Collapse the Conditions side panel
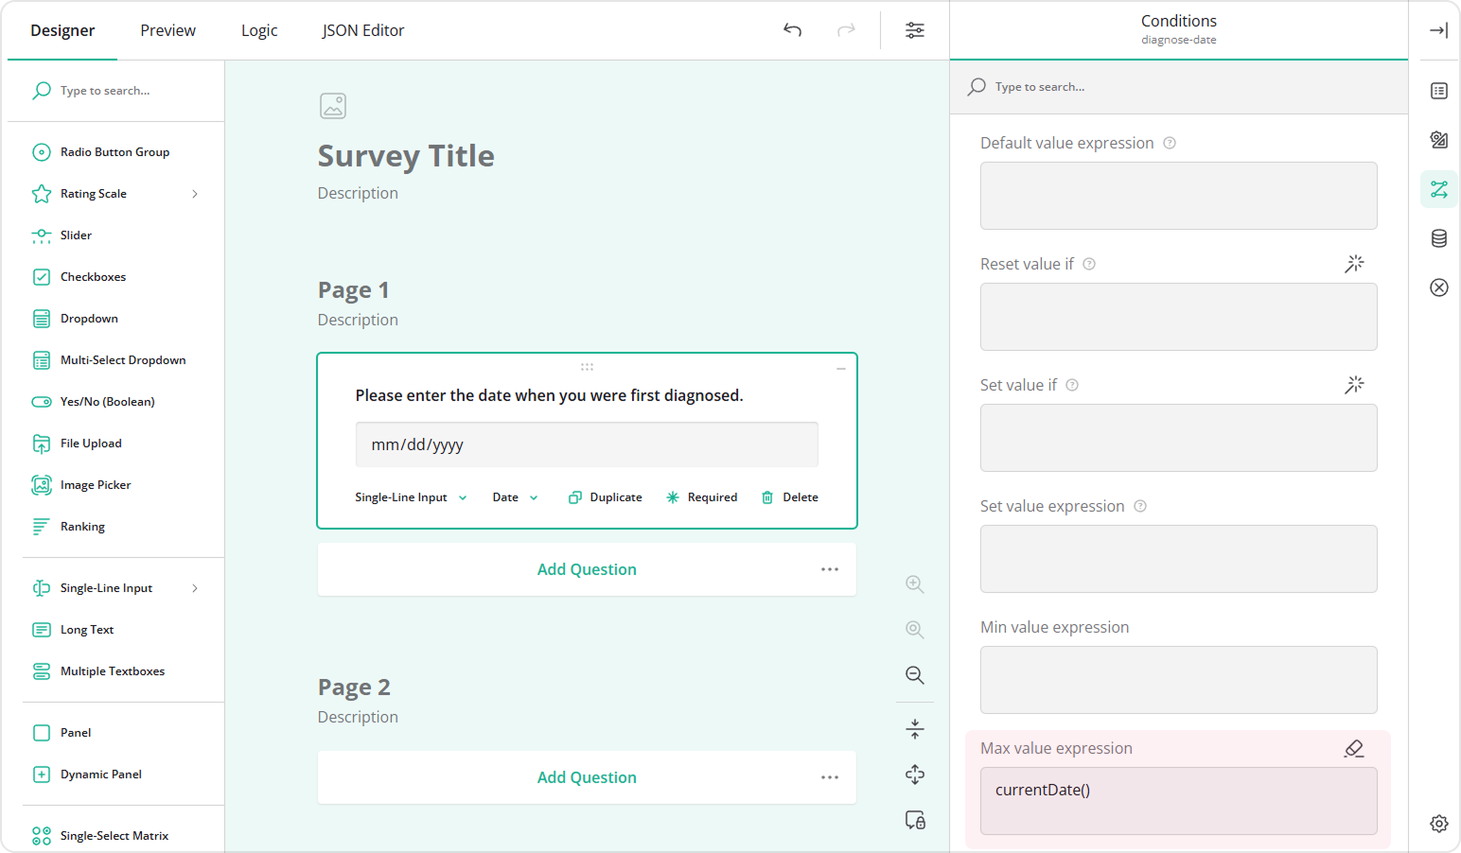 pos(1438,29)
